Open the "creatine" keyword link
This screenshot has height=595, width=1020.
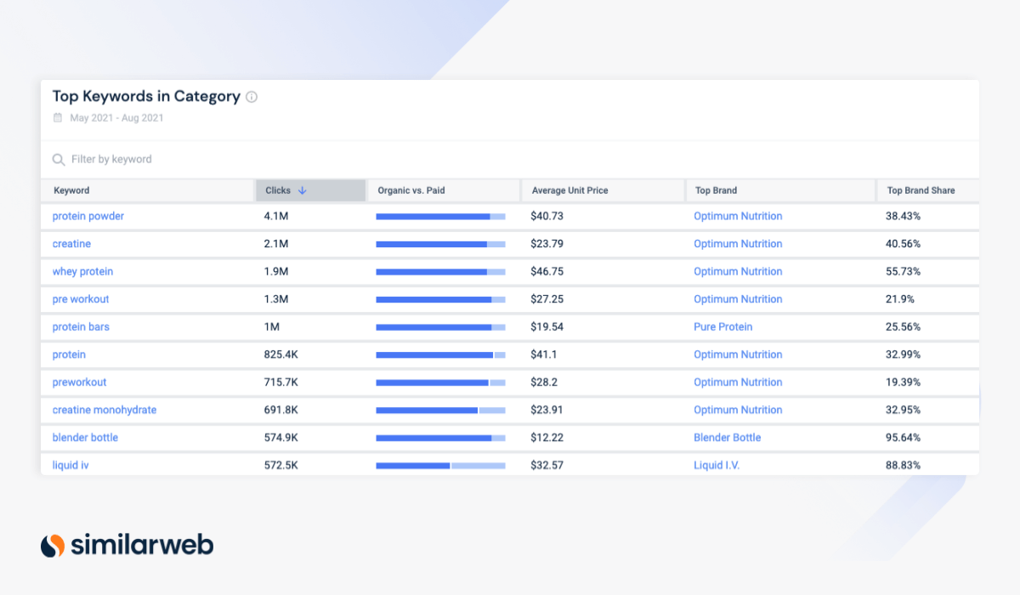click(71, 244)
